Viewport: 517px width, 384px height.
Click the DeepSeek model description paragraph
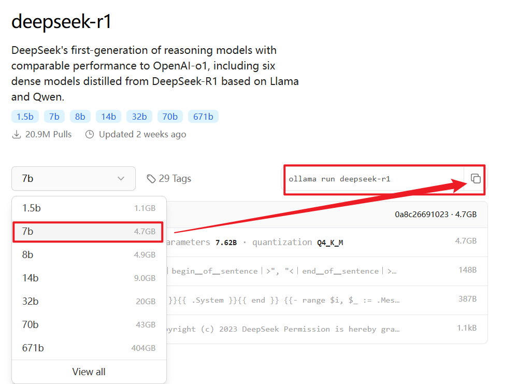155,74
